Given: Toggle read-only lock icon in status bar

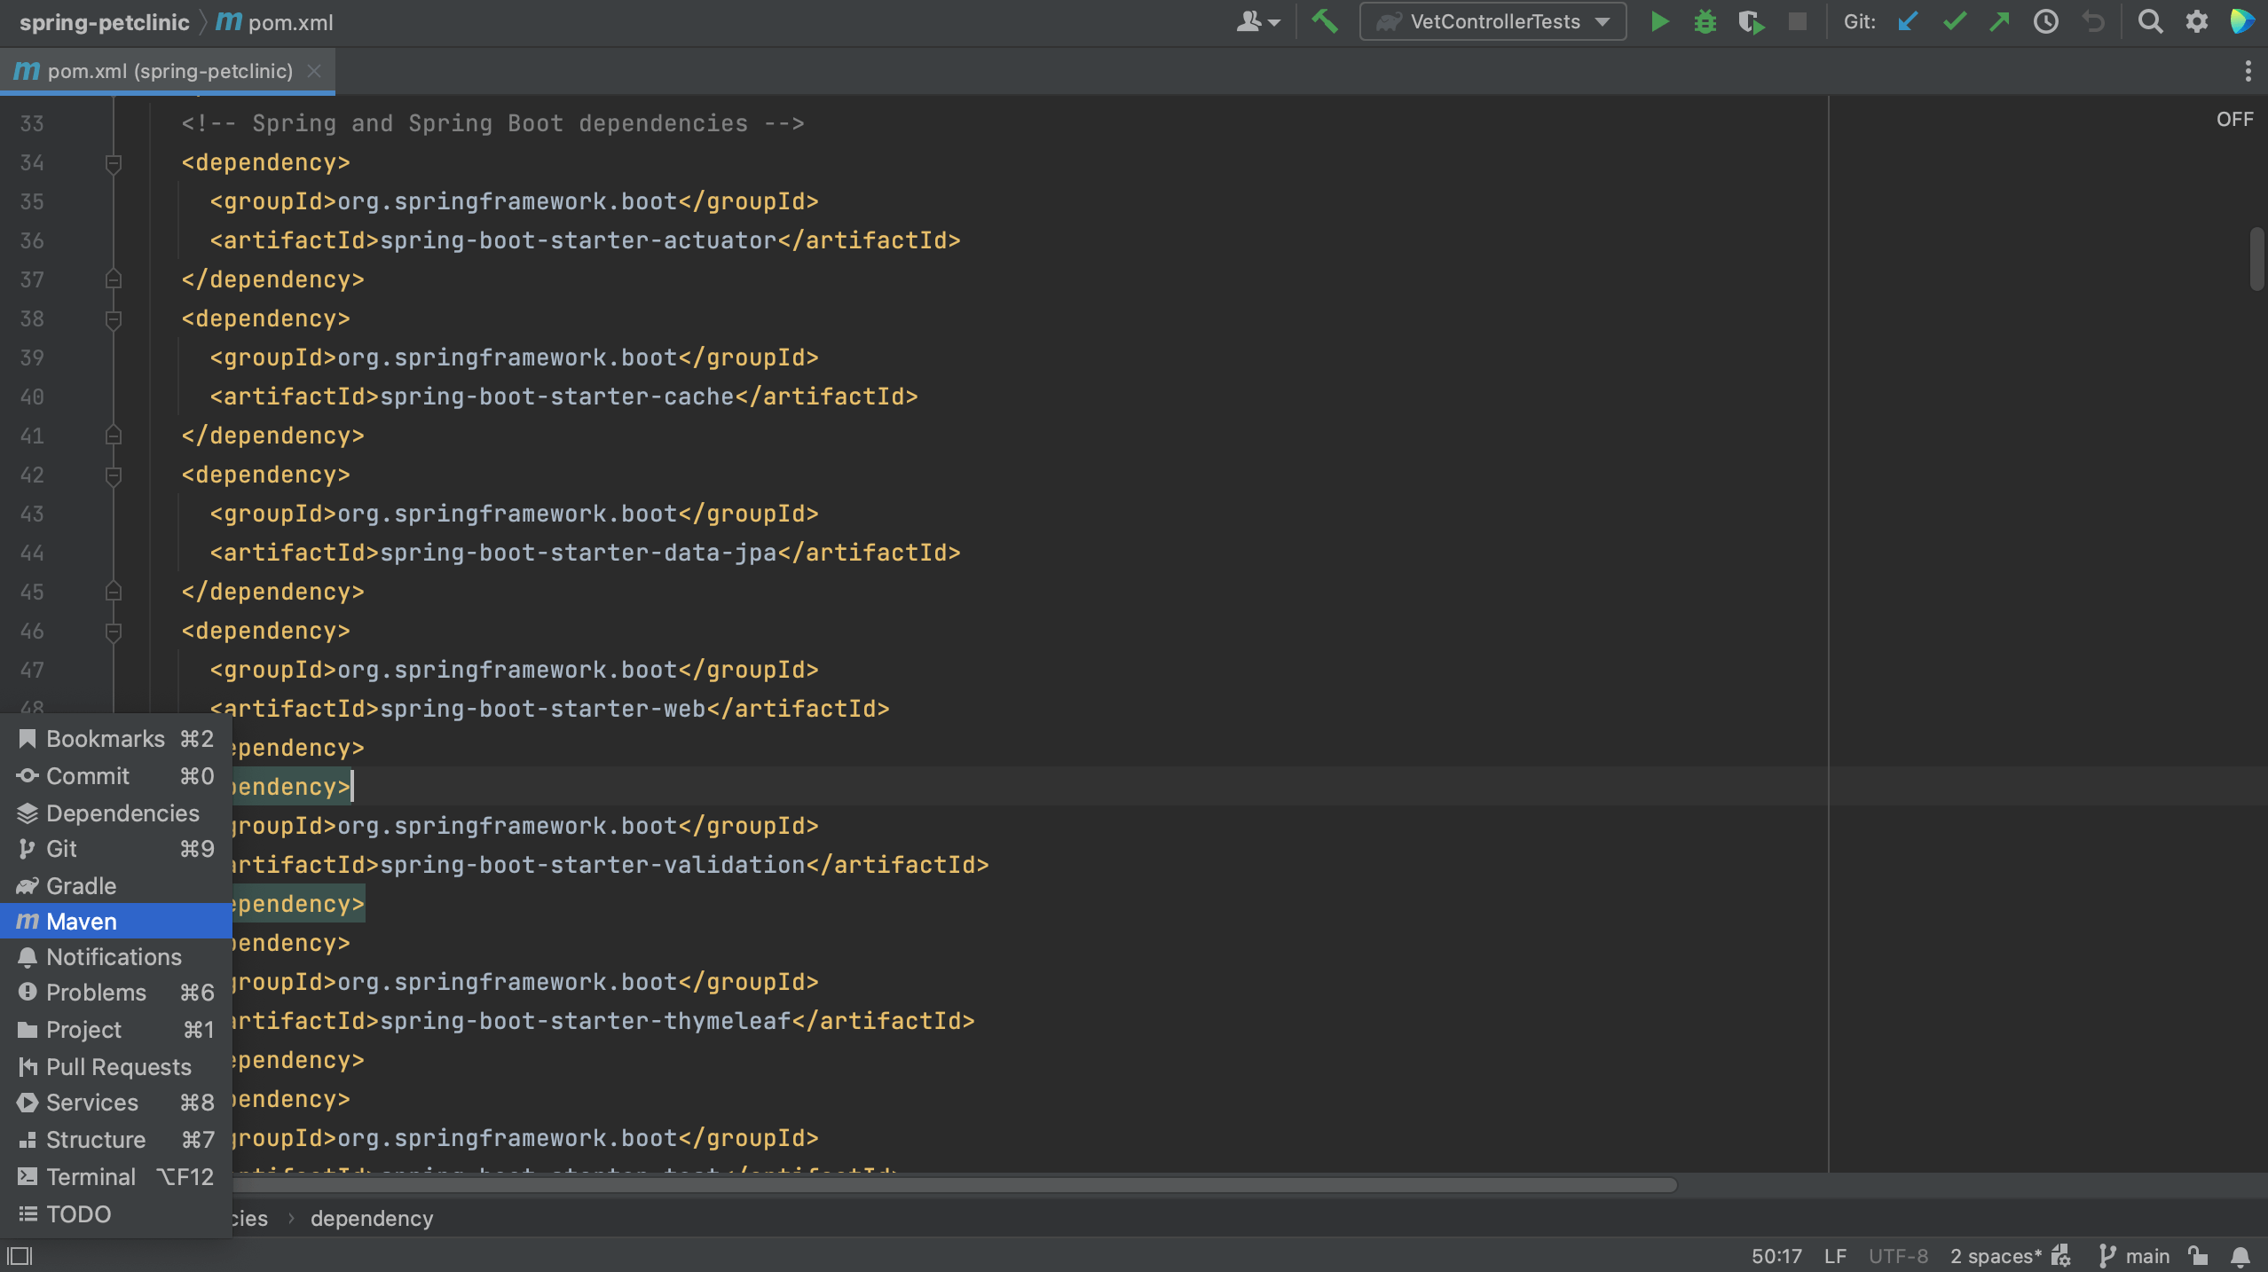Looking at the screenshot, I should tap(2198, 1256).
